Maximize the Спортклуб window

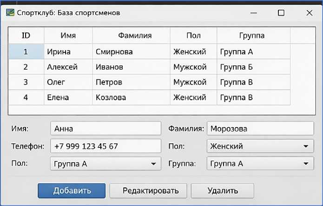coord(281,13)
